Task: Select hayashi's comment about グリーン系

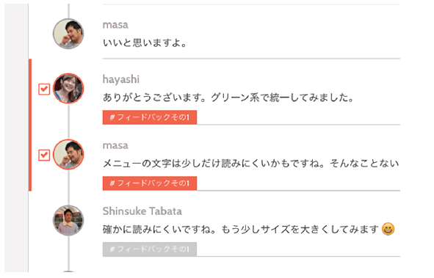Action: (228, 98)
